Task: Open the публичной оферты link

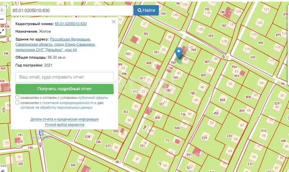Action: 93,98
